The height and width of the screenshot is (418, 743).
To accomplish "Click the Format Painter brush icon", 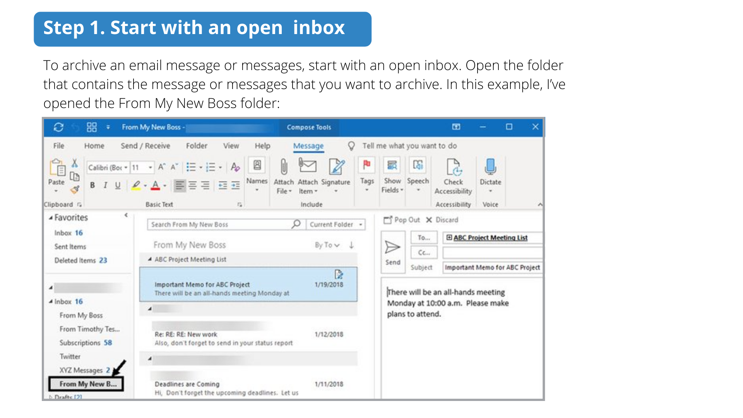I will tap(75, 190).
